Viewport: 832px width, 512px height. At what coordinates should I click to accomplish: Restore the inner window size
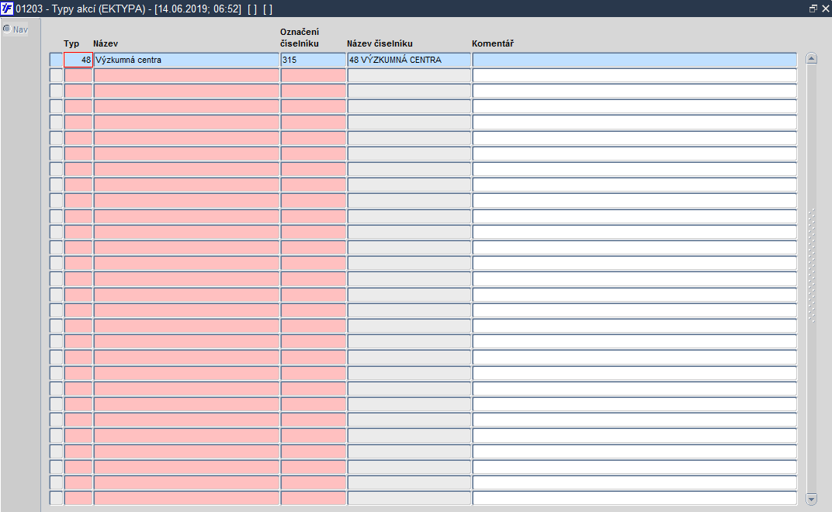pos(813,9)
